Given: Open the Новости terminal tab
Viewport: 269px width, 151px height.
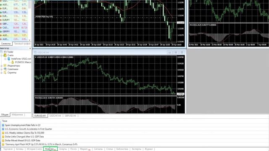Looking at the screenshot, I should point(50,149).
